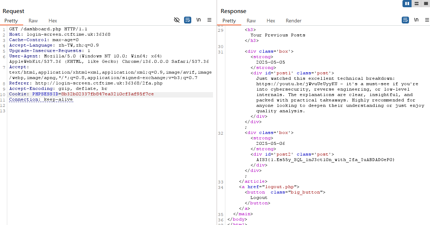
Task: Click the Referer URL in request
Action: point(99,83)
